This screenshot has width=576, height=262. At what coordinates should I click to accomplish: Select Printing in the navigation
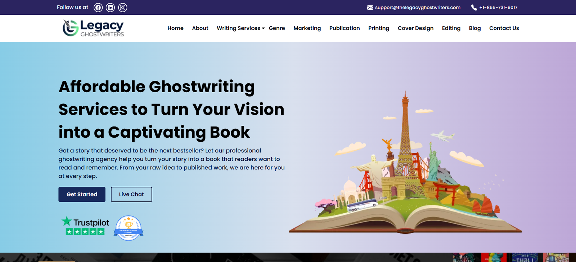click(x=379, y=28)
